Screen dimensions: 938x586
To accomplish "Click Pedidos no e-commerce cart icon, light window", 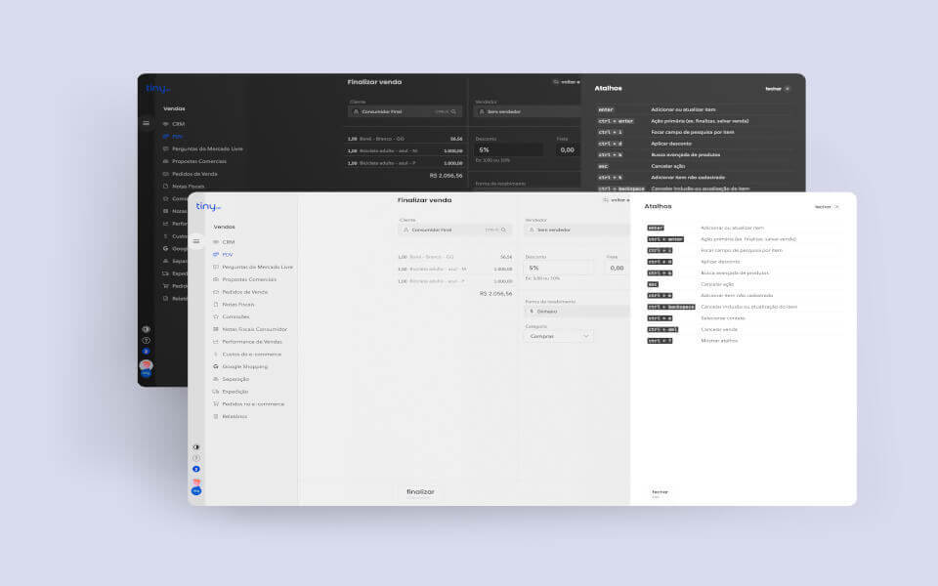I will (216, 404).
